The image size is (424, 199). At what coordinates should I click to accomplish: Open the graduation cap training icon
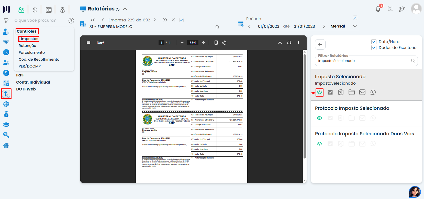[x=402, y=9]
